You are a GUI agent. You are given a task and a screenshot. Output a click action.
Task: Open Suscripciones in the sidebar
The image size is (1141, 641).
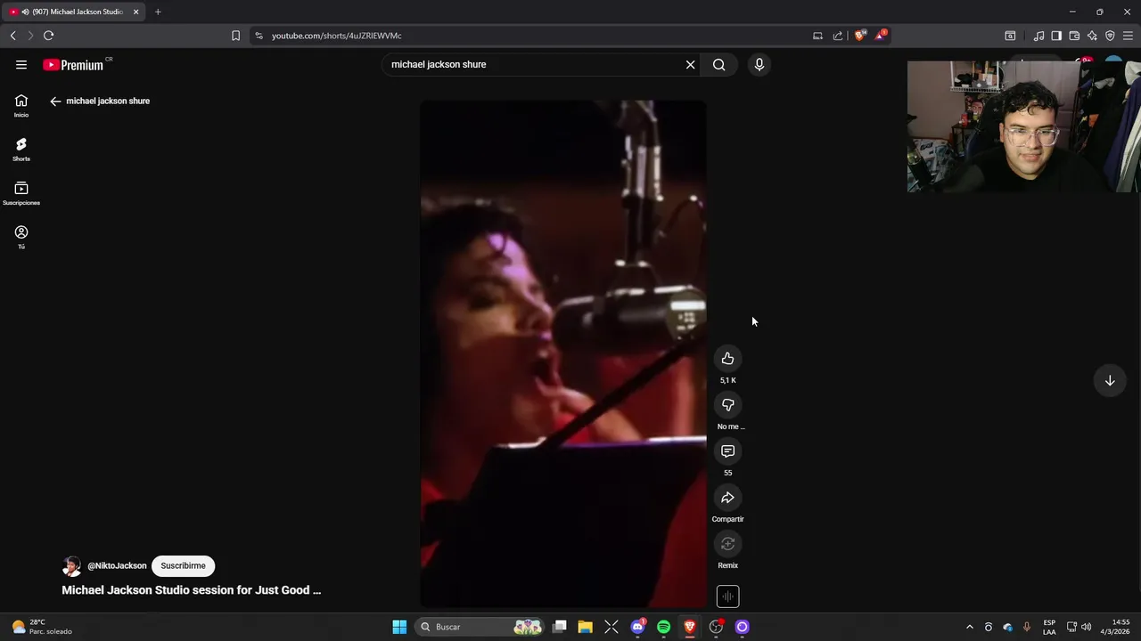coord(21,193)
